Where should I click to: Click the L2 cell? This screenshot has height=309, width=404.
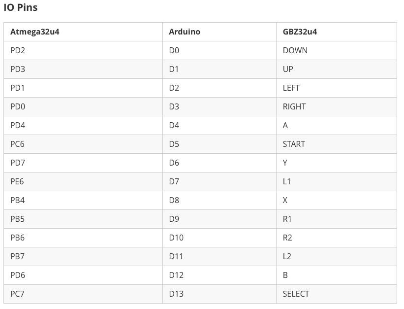[337, 256]
